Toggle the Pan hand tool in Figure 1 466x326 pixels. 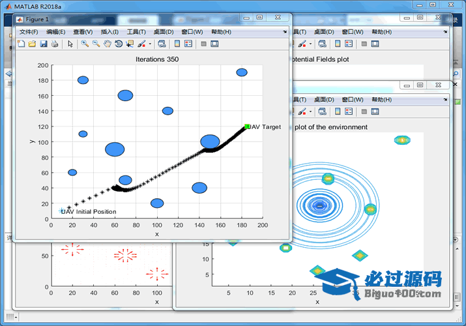tap(108, 44)
